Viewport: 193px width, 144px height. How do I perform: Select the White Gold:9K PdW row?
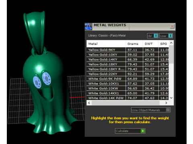point(127,79)
